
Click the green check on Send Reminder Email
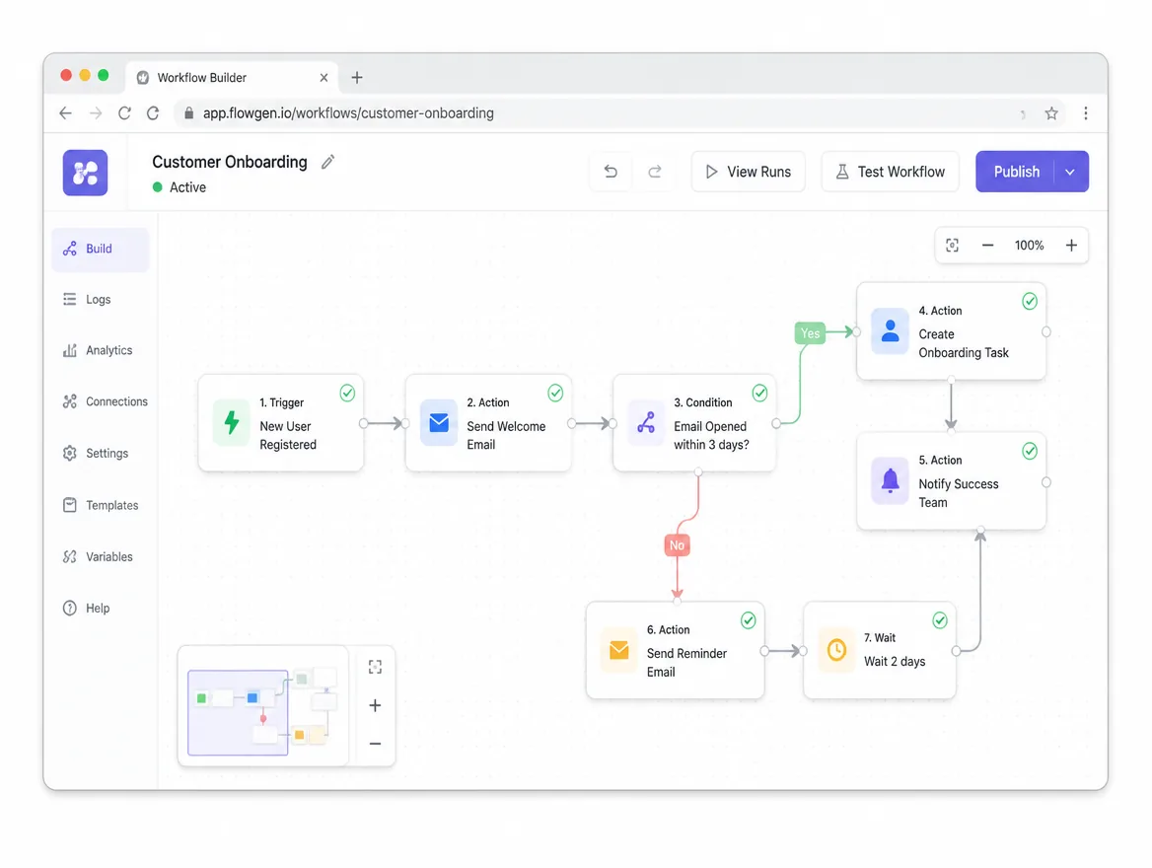coord(748,620)
